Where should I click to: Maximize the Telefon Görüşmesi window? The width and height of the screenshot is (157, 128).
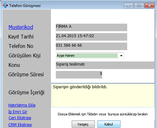click(x=139, y=6)
